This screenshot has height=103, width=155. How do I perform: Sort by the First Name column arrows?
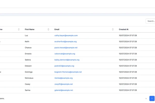pos(48,29)
